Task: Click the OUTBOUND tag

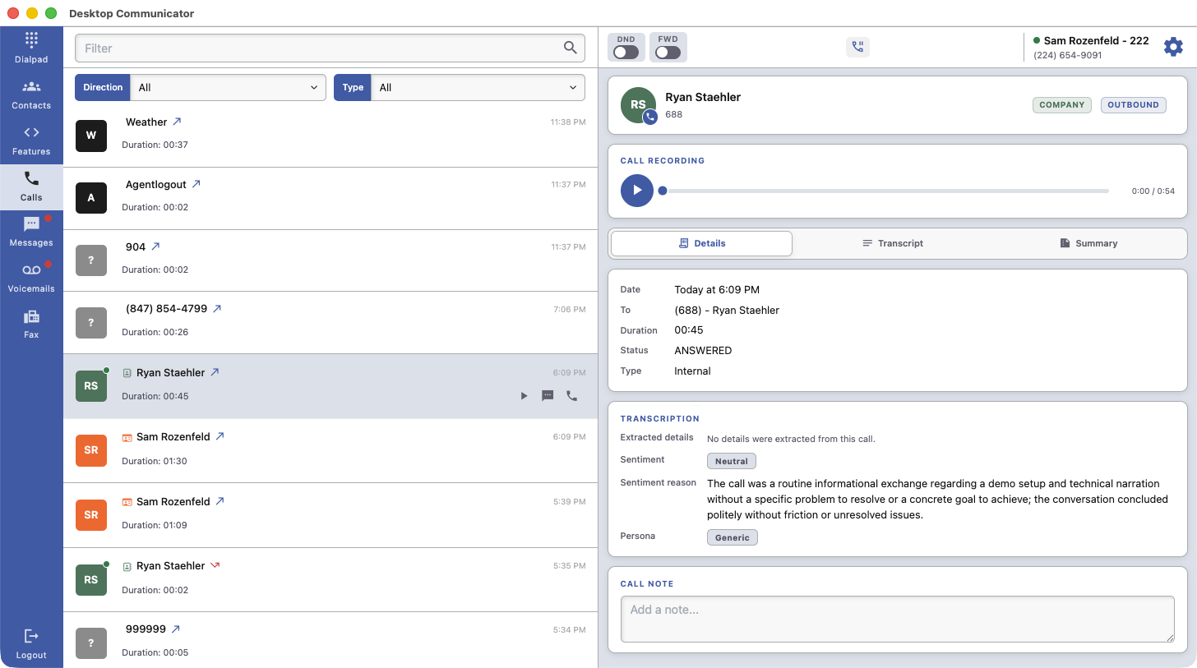Action: click(1133, 105)
